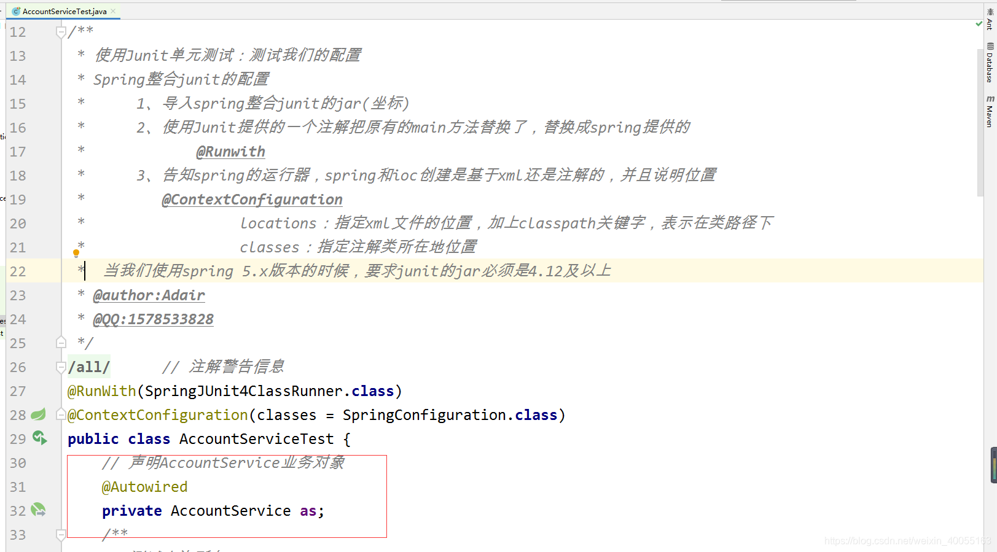Click SpringJUnit4ClassRunner on line 27

(x=244, y=391)
